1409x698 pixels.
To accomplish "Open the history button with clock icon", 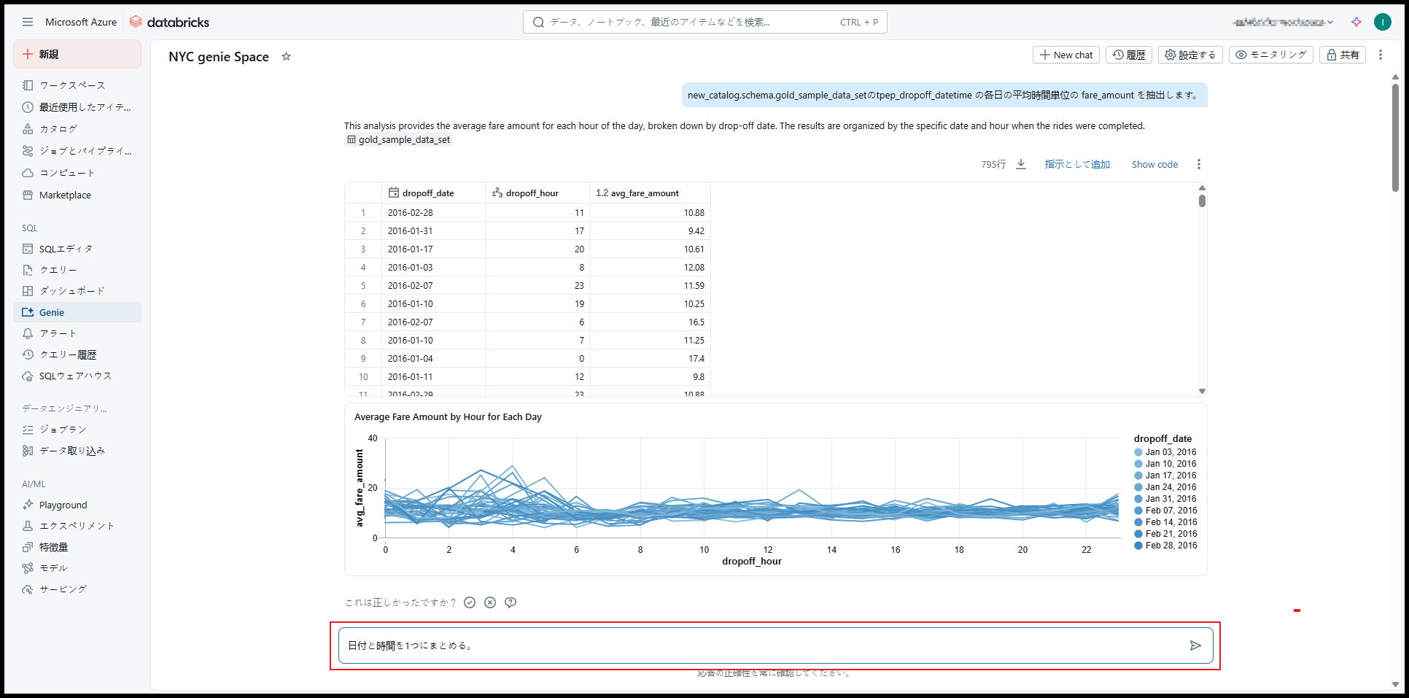I will [1128, 55].
